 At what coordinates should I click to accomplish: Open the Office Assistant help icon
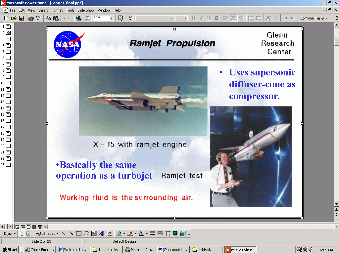point(121,18)
